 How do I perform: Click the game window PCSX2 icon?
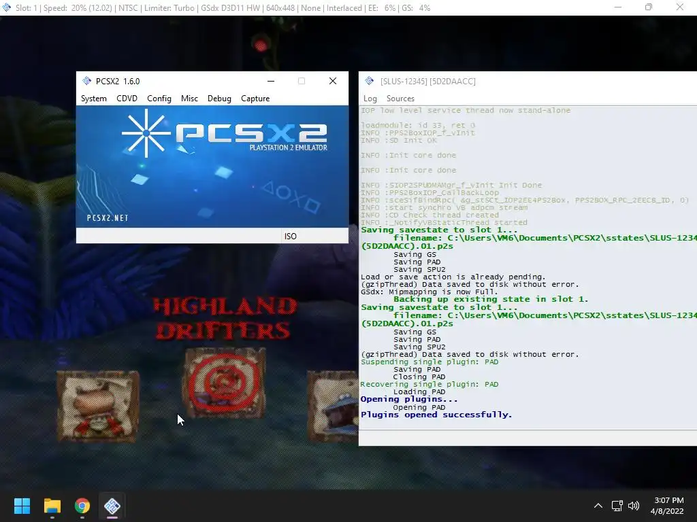coord(7,7)
